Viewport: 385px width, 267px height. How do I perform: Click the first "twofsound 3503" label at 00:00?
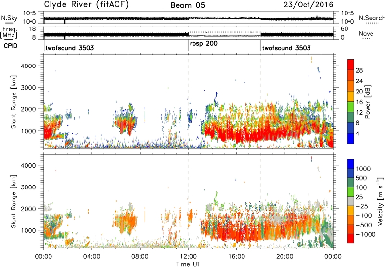pyautogui.click(x=70, y=48)
